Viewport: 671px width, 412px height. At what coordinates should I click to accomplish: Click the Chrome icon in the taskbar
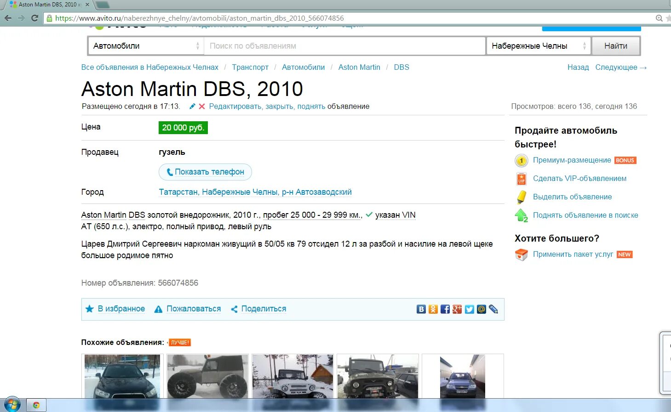[x=36, y=405]
